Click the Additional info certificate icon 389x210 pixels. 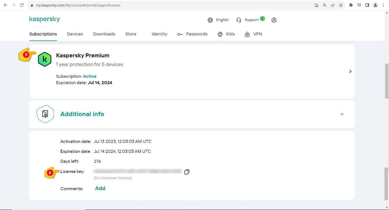pyautogui.click(x=45, y=114)
